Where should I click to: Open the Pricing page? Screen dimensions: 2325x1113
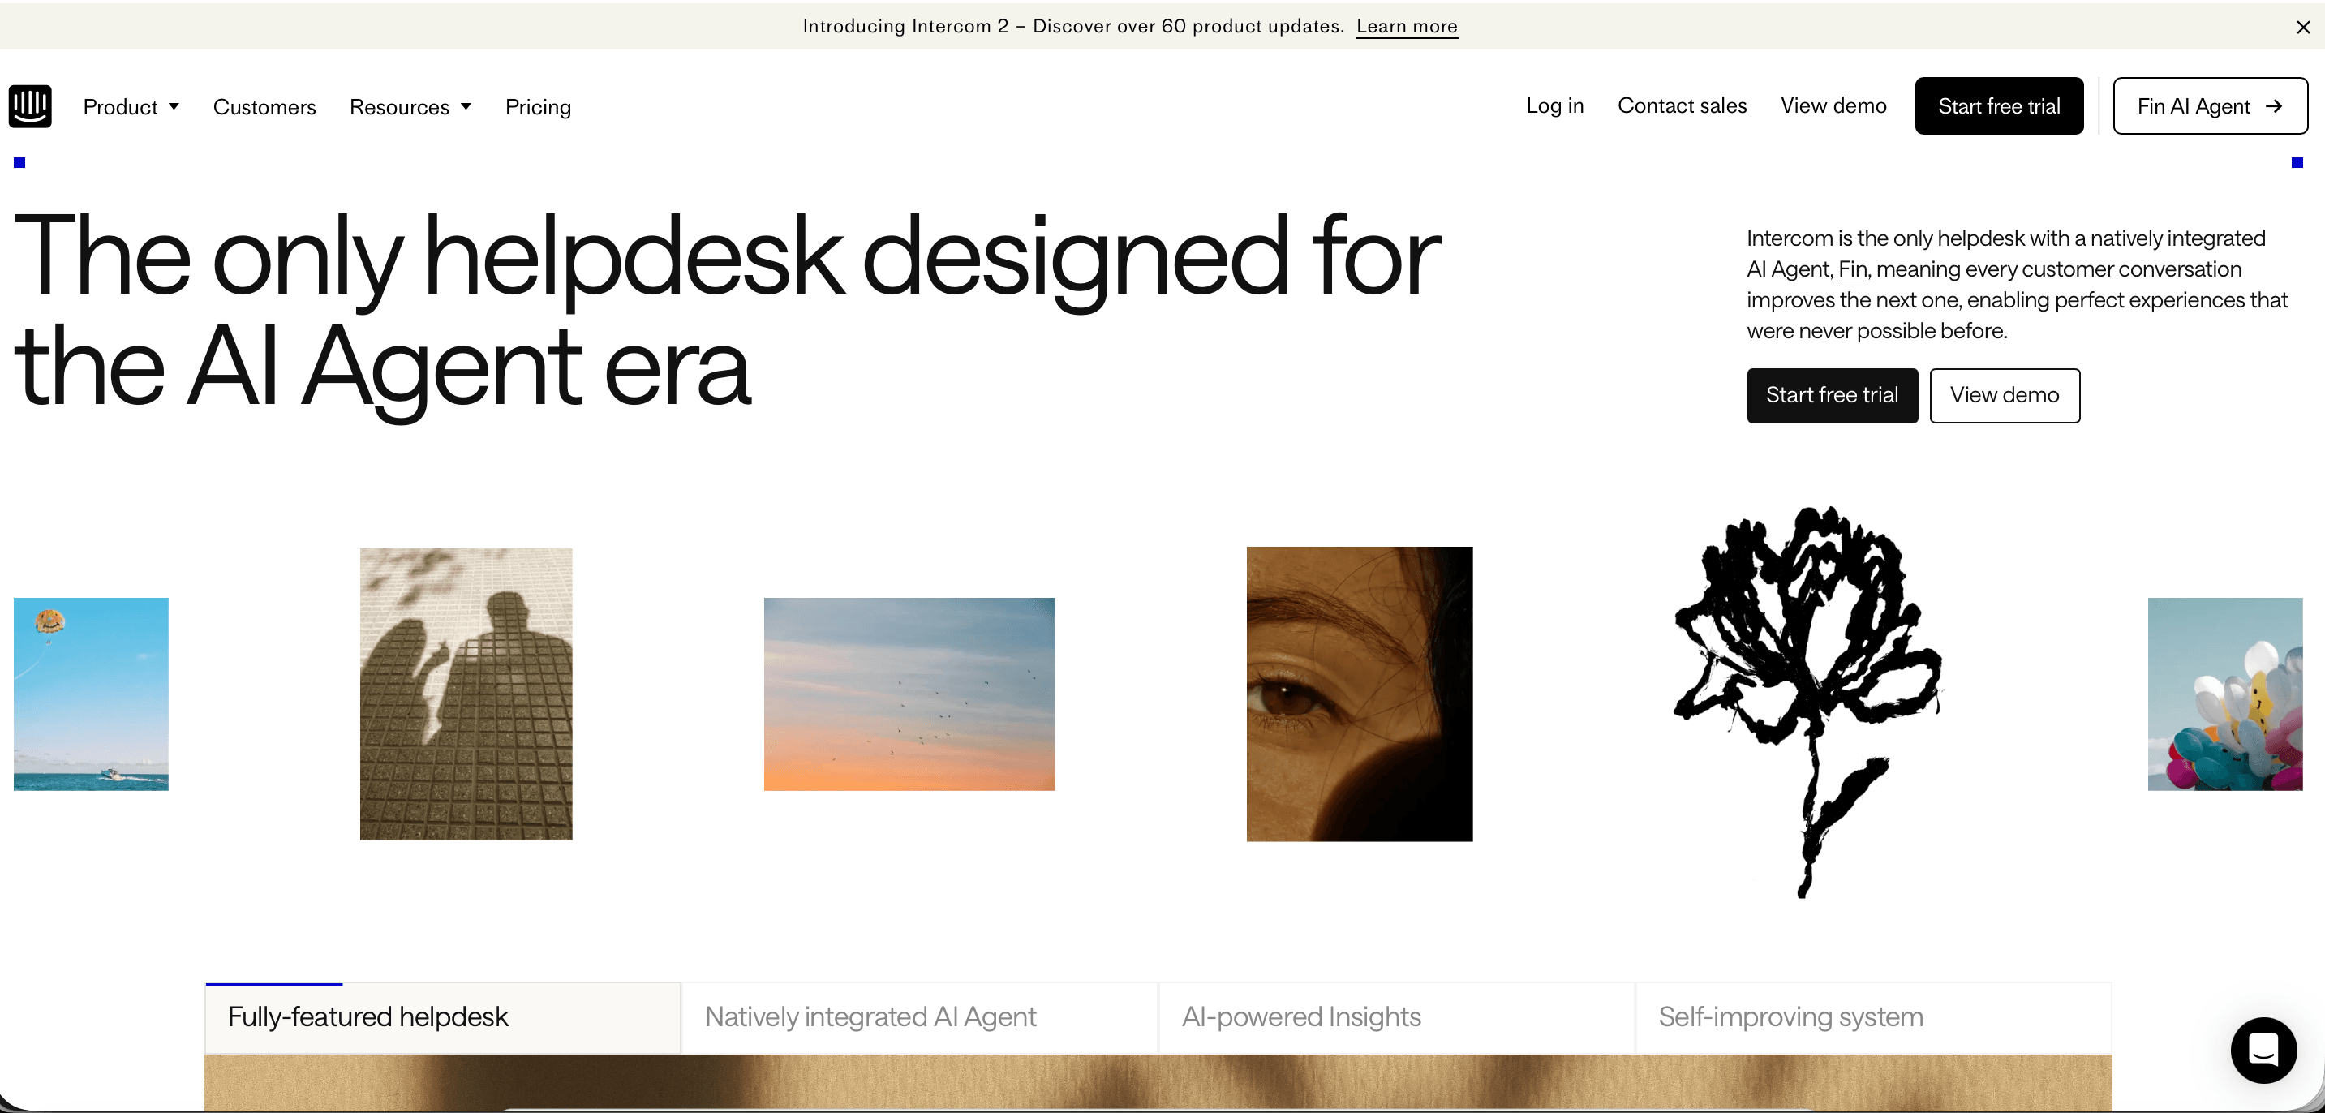coord(538,106)
